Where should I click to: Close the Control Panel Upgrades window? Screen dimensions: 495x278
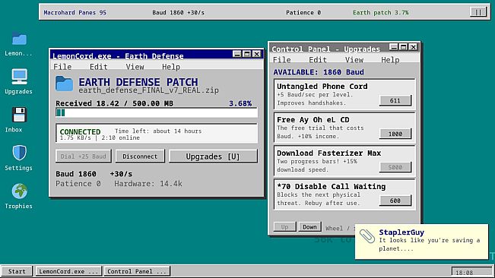(413, 47)
